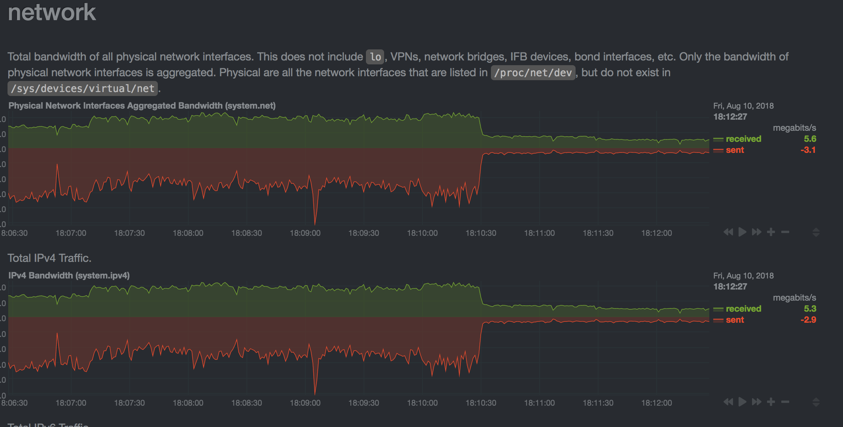Click the system.net legend date Fri, Aug 10, 2018
843x427 pixels.
[x=743, y=106]
